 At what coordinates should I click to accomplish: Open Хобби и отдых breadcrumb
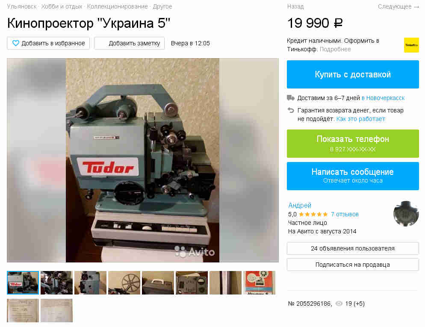(x=62, y=6)
